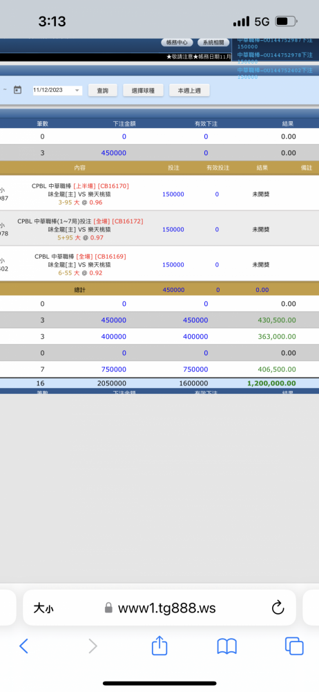Tap the Safari forward arrow
Image resolution: width=319 pixels, height=692 pixels.
[93, 646]
